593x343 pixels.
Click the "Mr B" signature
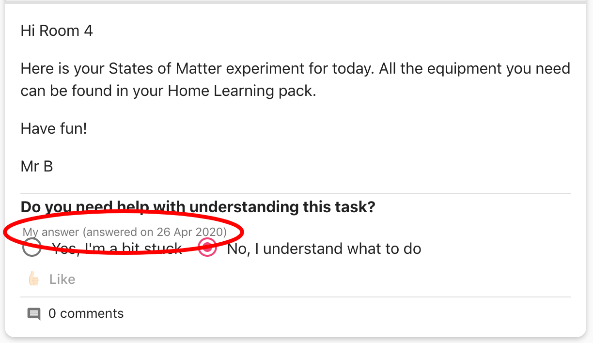pos(37,167)
